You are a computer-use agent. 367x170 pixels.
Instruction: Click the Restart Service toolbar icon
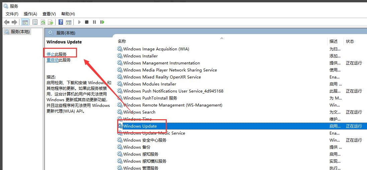tap(102, 22)
